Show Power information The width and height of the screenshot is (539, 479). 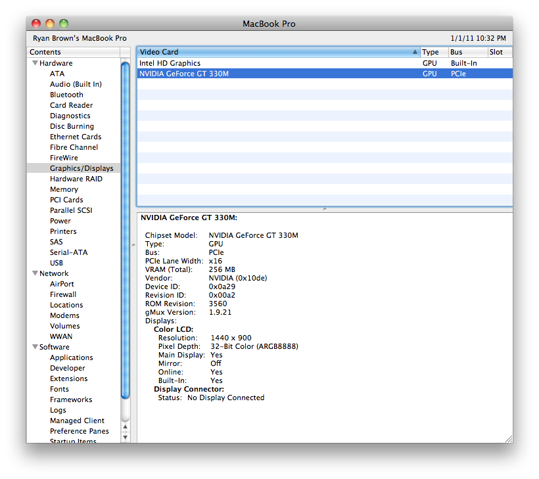(x=60, y=221)
